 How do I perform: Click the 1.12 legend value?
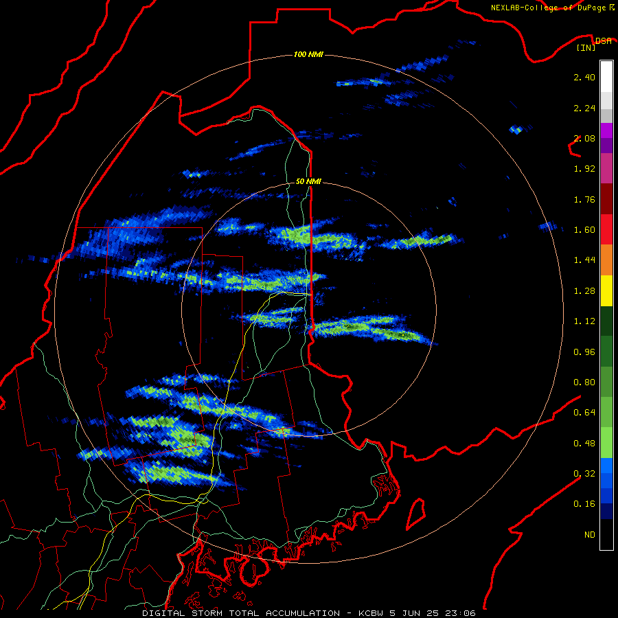pos(584,321)
